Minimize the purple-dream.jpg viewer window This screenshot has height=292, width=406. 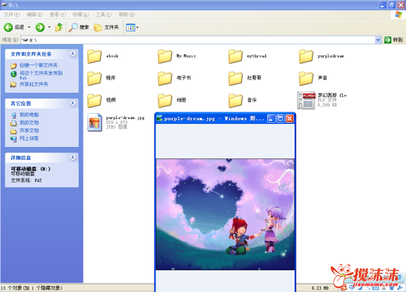point(271,118)
